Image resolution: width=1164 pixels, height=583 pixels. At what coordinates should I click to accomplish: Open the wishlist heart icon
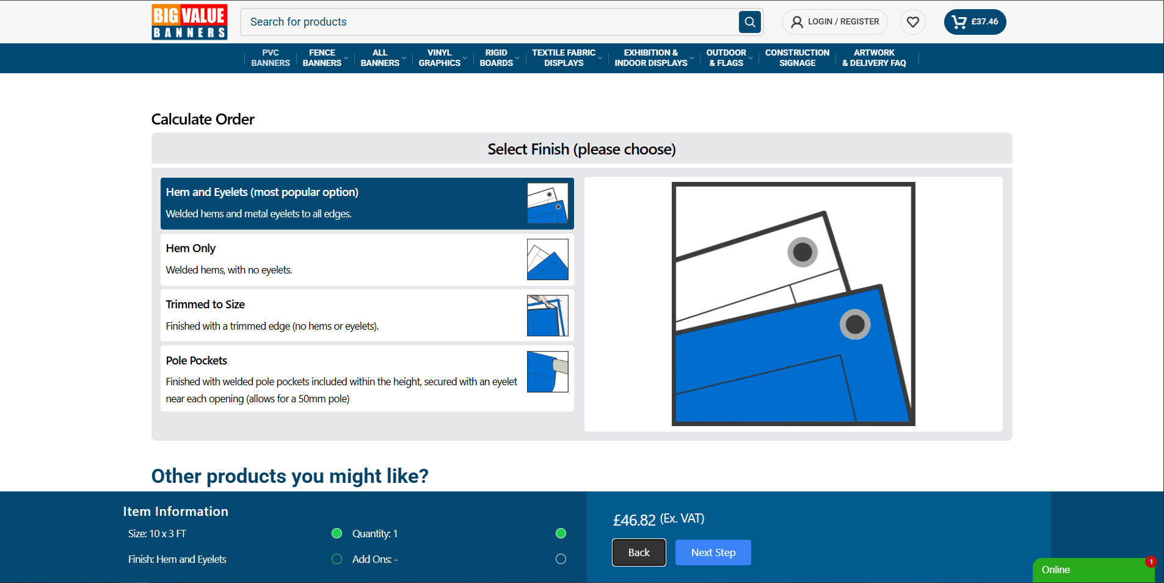coord(912,22)
